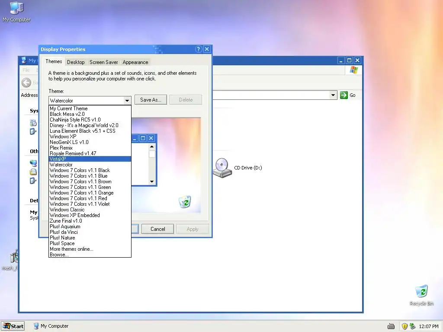Select ChaNinja Style RC5 v1.0 theme
443x332 pixels.
[90, 120]
